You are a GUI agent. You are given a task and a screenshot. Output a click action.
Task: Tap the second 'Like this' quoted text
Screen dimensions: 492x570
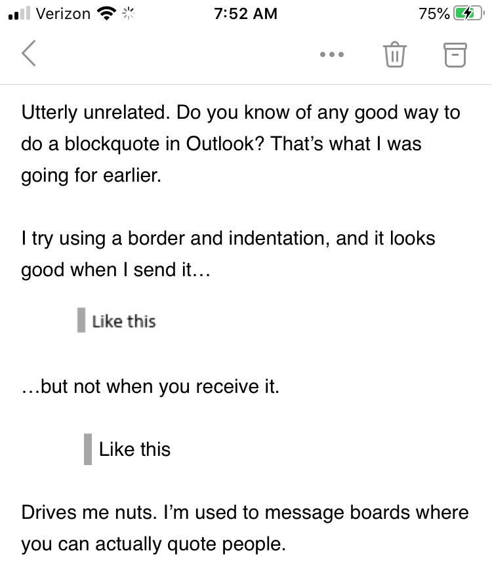tap(134, 449)
